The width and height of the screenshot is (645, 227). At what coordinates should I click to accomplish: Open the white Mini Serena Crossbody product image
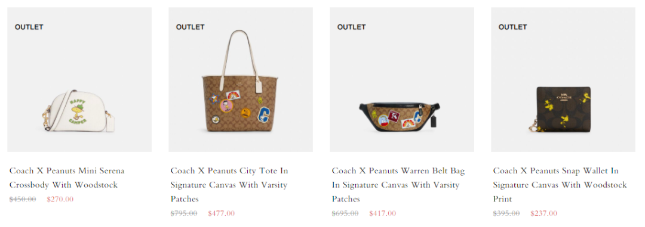tap(79, 80)
